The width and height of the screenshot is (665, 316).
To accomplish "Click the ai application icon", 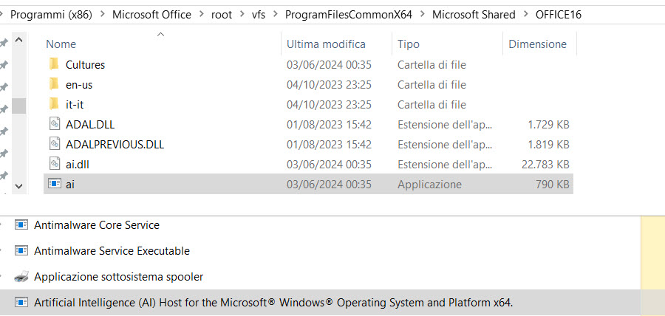I will (54, 184).
